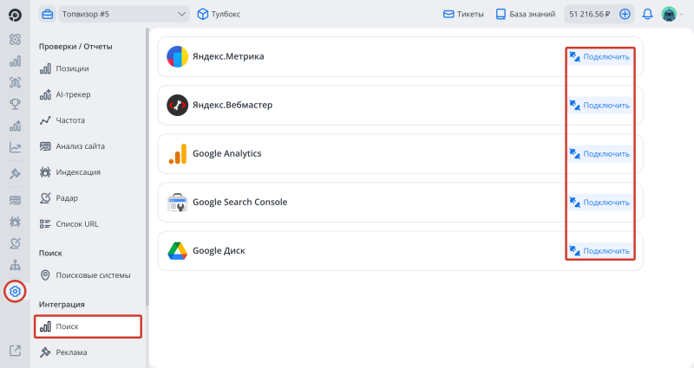This screenshot has height=368, width=694.
Task: Open the user avatar menu
Action: pos(669,14)
